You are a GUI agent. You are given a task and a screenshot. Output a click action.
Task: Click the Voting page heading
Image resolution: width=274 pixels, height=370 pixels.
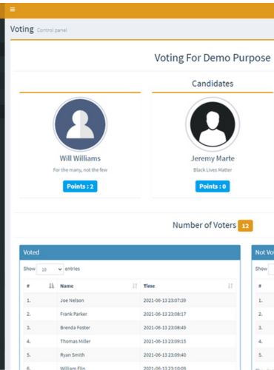[22, 29]
